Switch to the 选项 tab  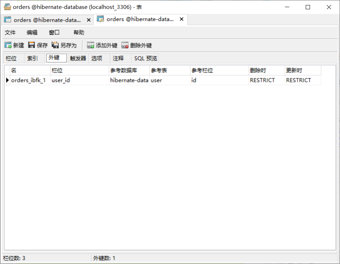99,58
